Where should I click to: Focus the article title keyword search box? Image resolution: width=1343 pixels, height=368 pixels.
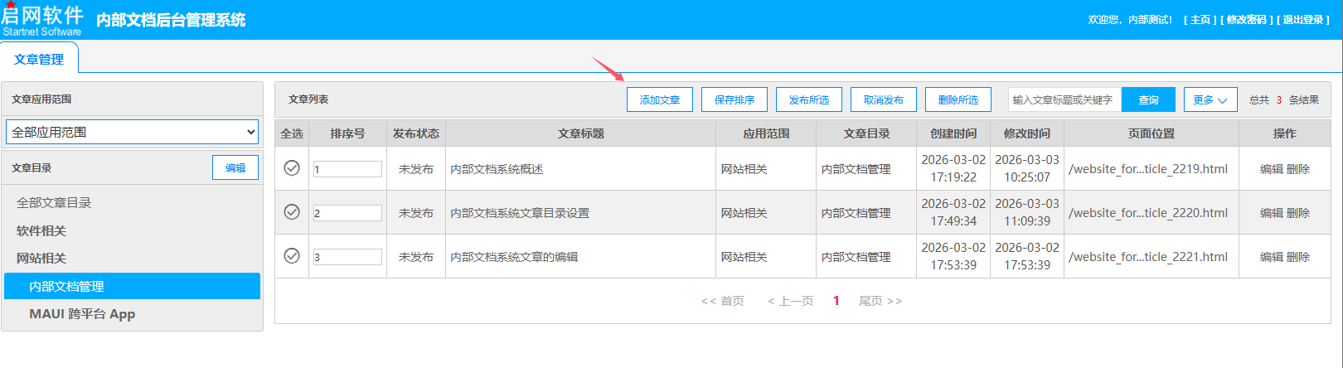(x=1064, y=99)
